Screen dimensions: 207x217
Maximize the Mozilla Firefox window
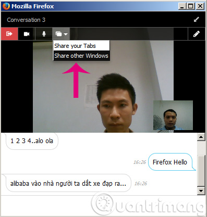191,6
